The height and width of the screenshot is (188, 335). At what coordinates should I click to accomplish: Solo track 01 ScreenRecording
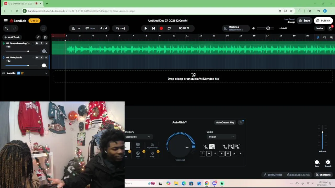tap(41, 43)
